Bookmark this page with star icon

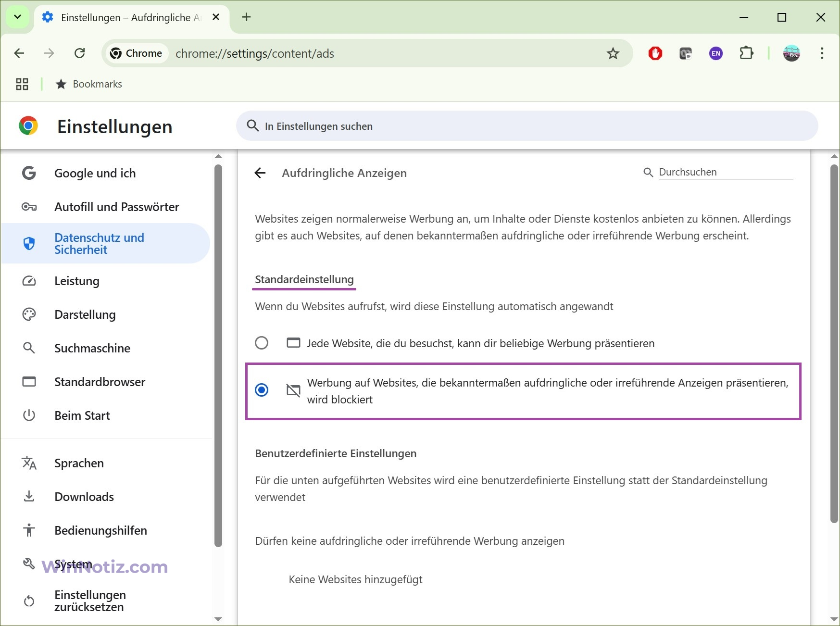(613, 53)
